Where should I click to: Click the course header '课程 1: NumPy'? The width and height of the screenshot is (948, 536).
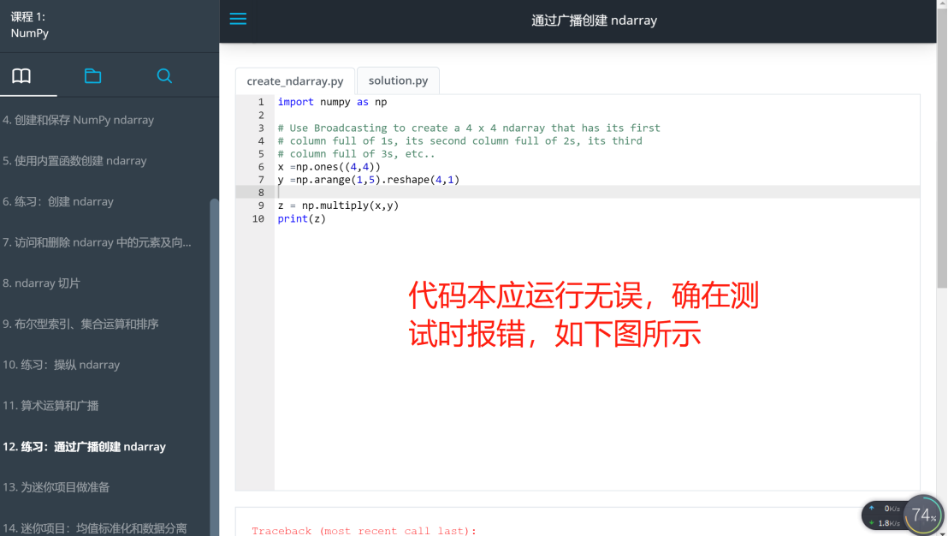pos(29,24)
